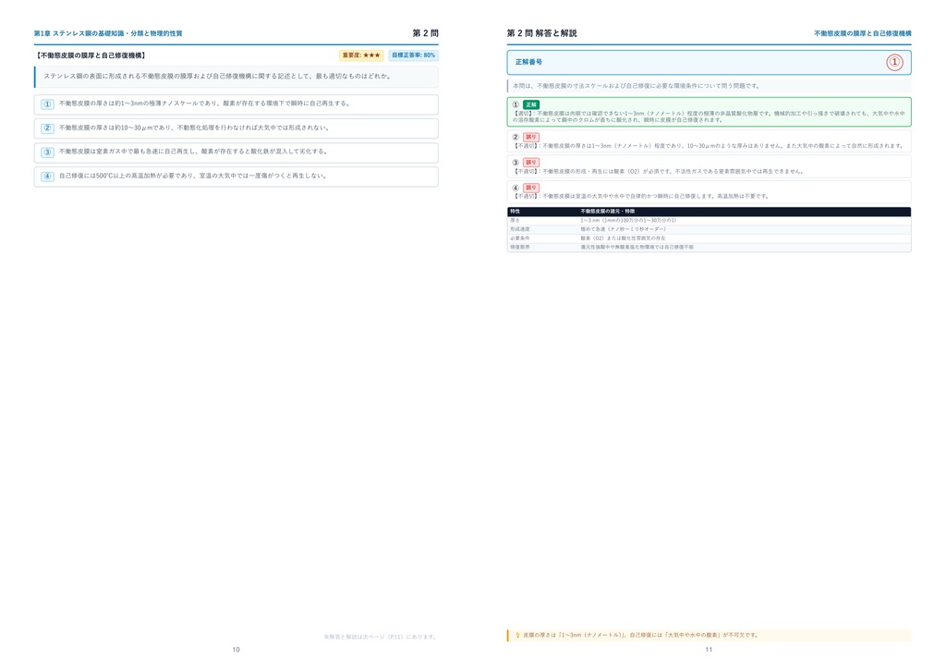Viewport: 946px width, 669px height.
Task: Click the red 誤り badge in explanation ③
Action: tap(531, 163)
